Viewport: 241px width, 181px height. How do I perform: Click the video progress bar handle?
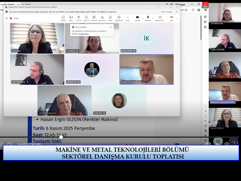(x=61, y=137)
